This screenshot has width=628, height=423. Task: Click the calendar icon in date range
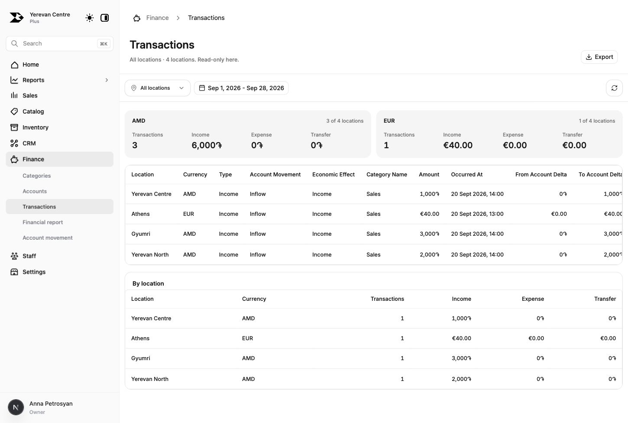point(202,88)
